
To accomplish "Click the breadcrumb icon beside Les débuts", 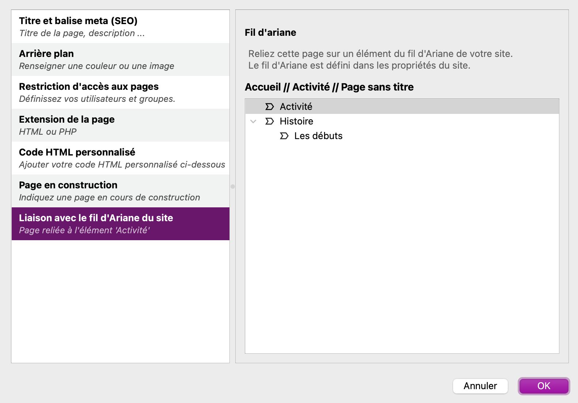I will 284,136.
